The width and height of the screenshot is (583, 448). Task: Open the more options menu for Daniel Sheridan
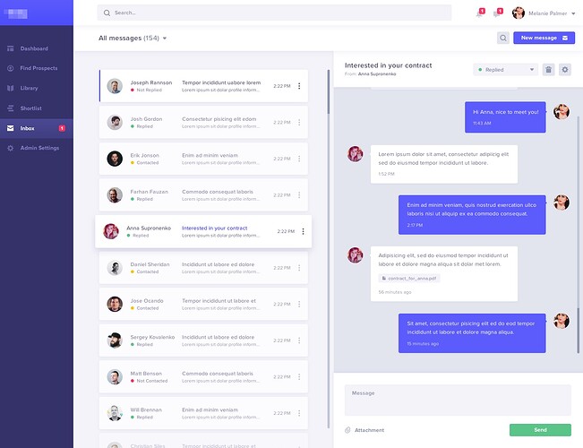[x=299, y=268]
